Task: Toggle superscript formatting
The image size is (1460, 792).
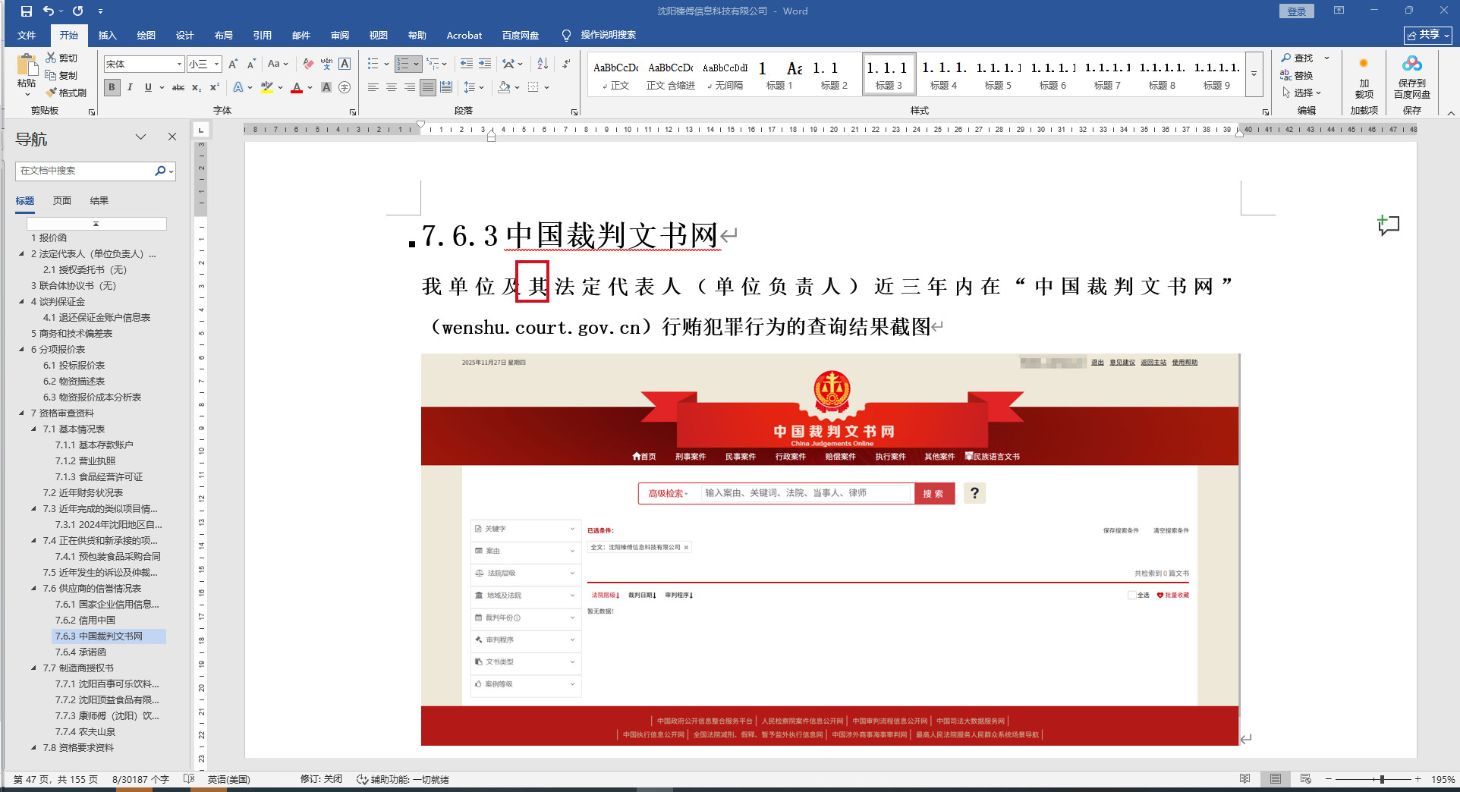Action: pyautogui.click(x=215, y=87)
